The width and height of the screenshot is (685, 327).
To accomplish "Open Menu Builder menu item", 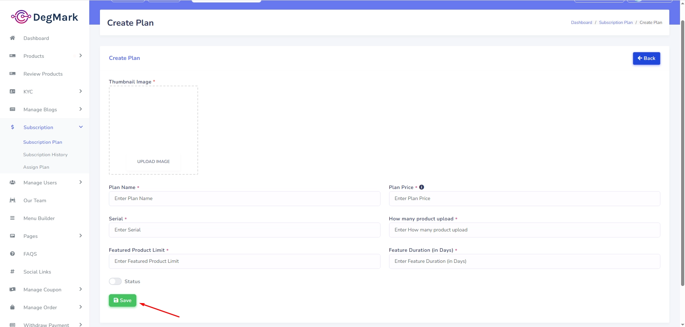I will point(39,218).
